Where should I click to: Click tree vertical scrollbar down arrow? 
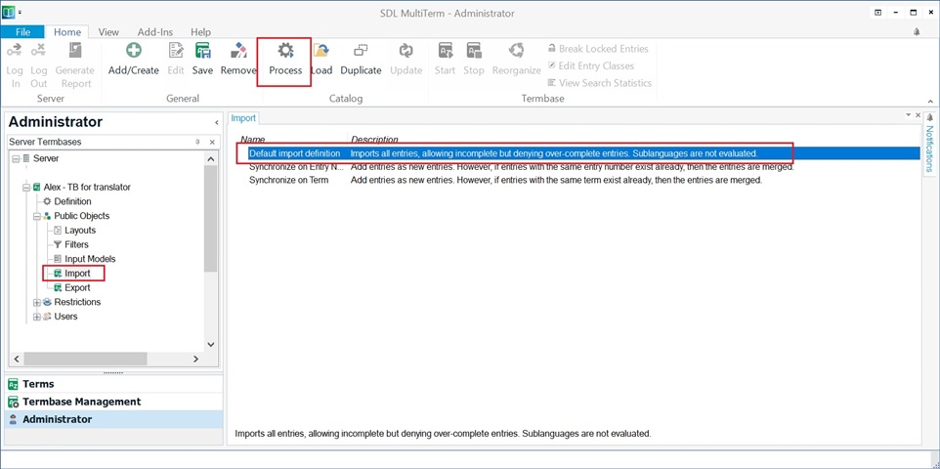(x=210, y=344)
